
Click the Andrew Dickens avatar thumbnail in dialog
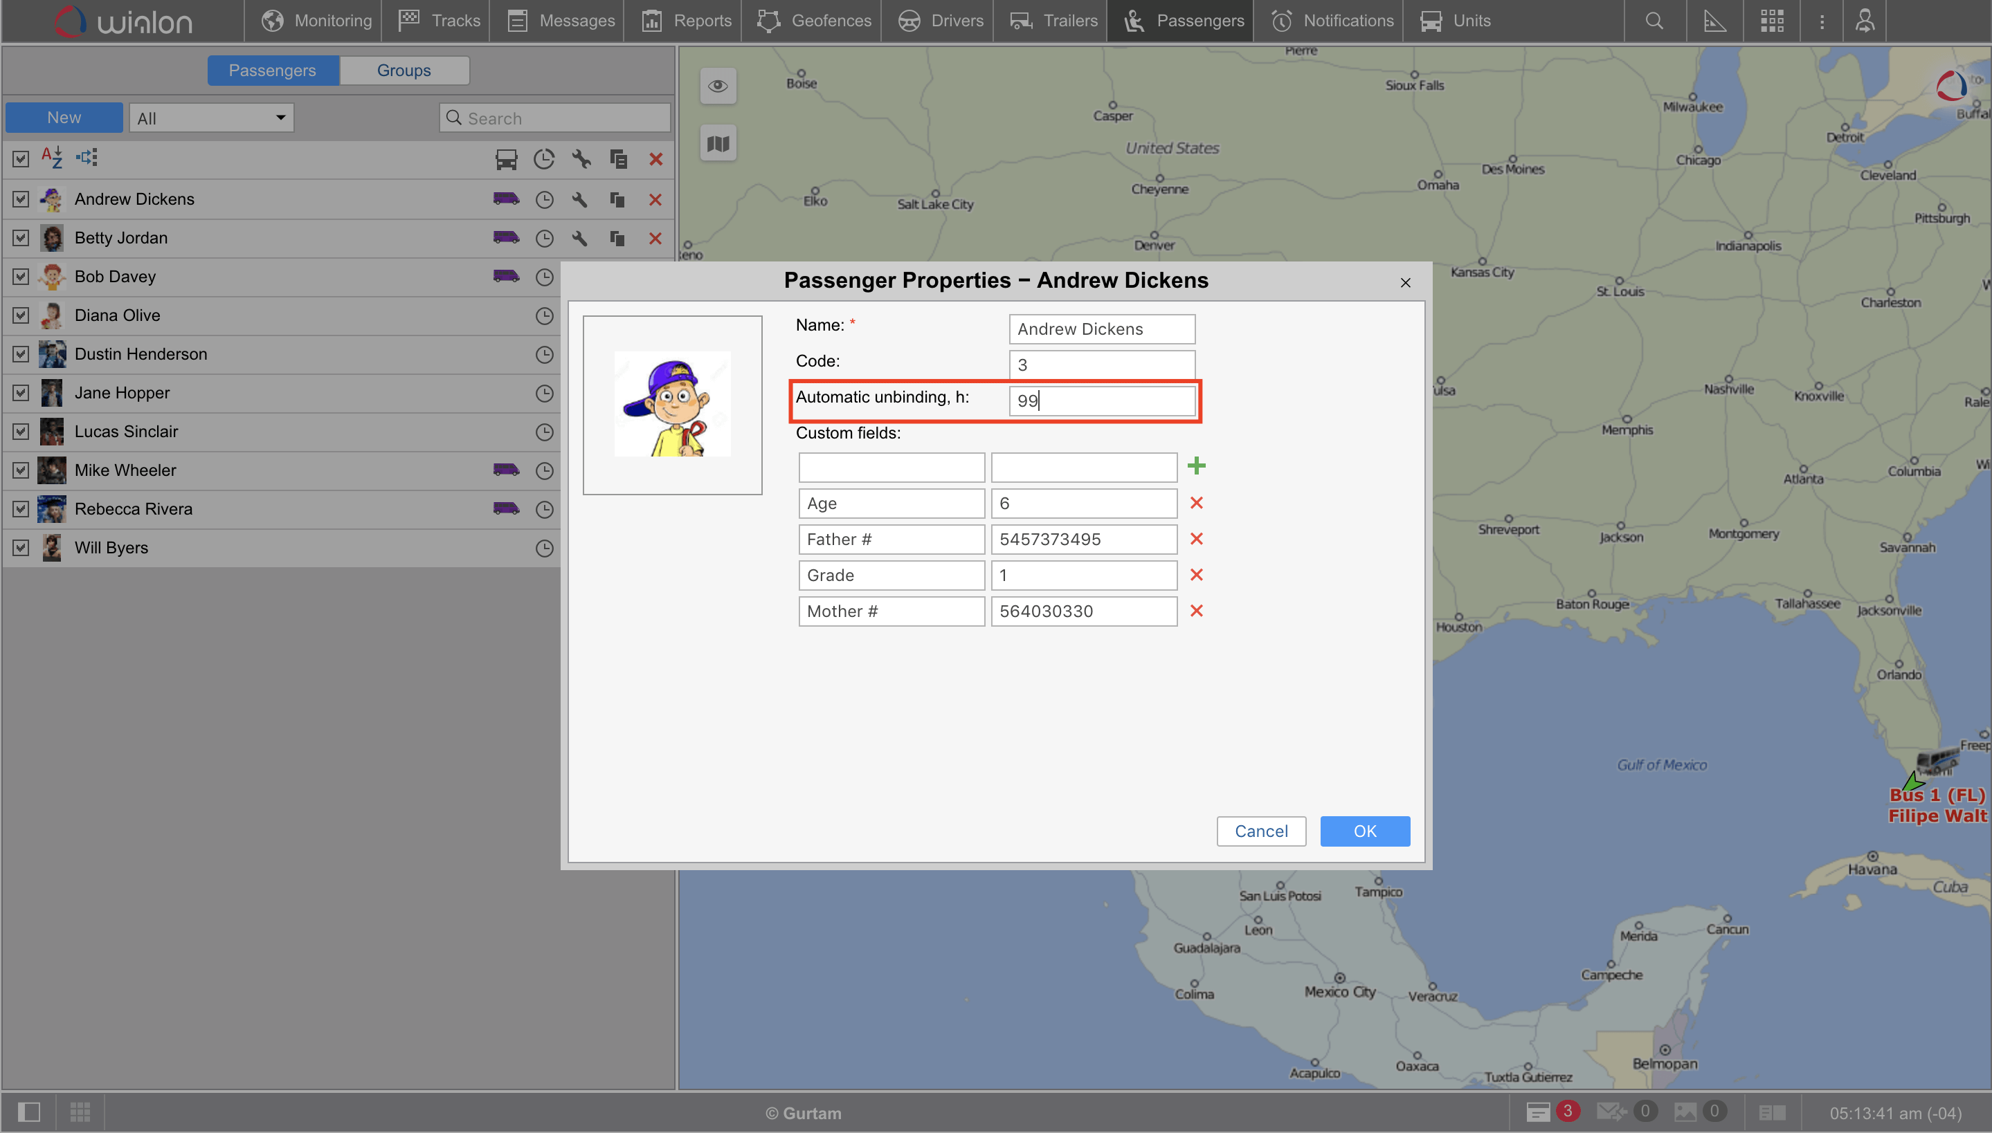(x=672, y=405)
